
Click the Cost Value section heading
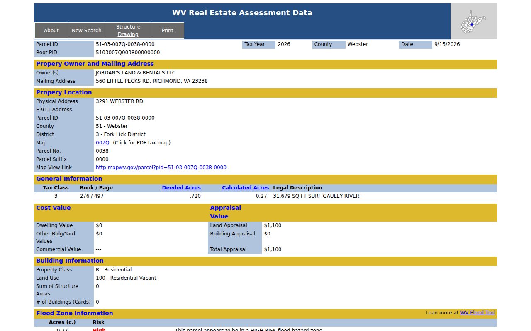pyautogui.click(x=54, y=208)
